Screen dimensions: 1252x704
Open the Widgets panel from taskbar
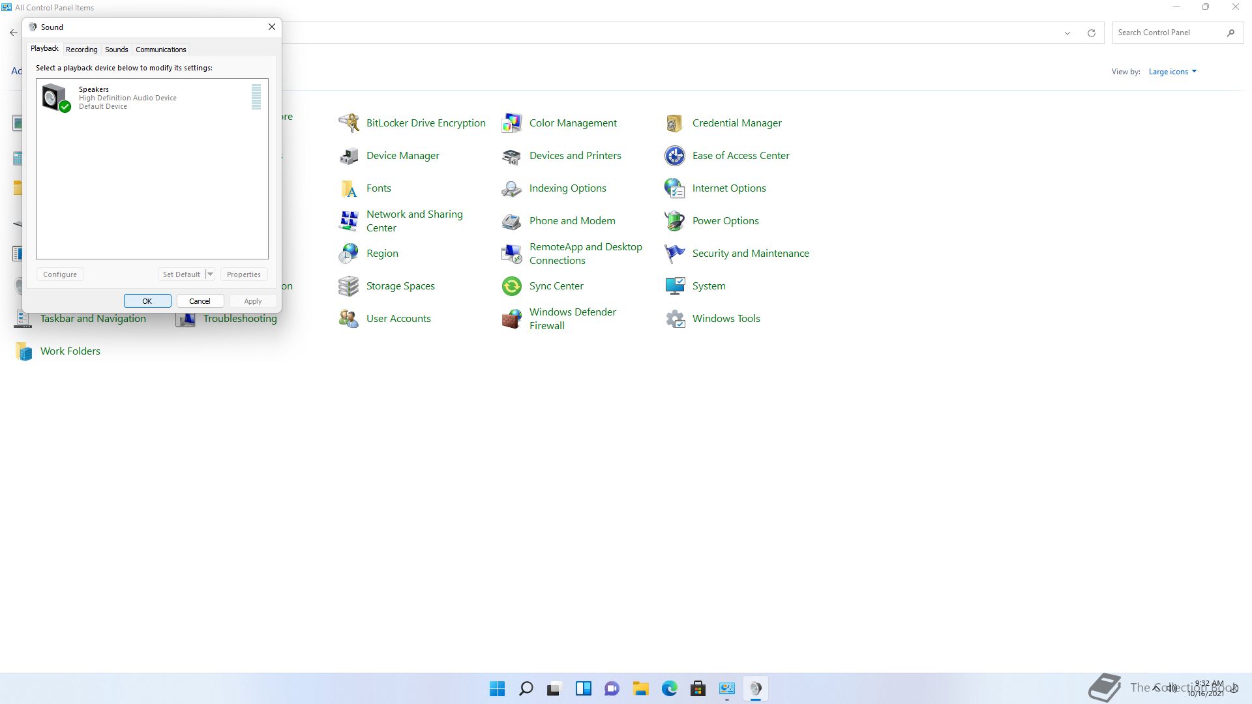coord(583,688)
